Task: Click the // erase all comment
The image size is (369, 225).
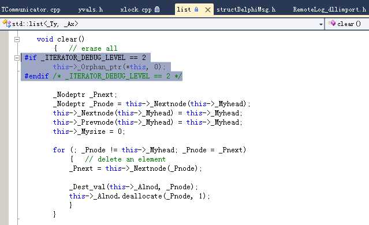Action: 93,48
